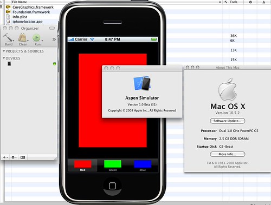Click the 13K code size cell
This screenshot has width=271, height=205.
(x=233, y=50)
